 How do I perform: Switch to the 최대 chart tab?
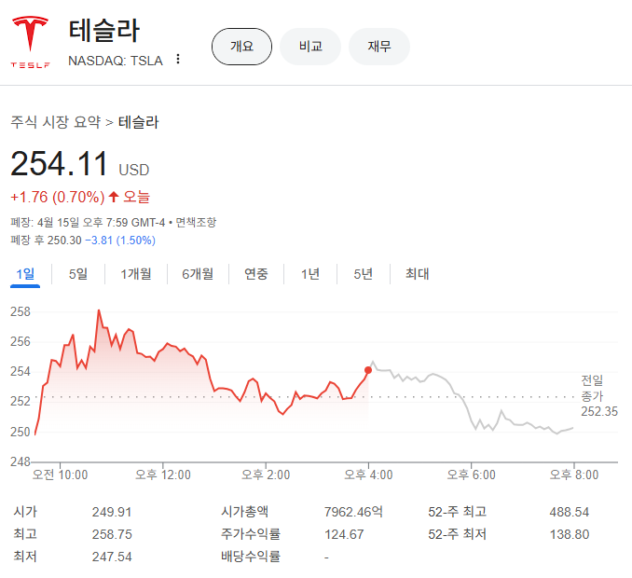click(418, 274)
